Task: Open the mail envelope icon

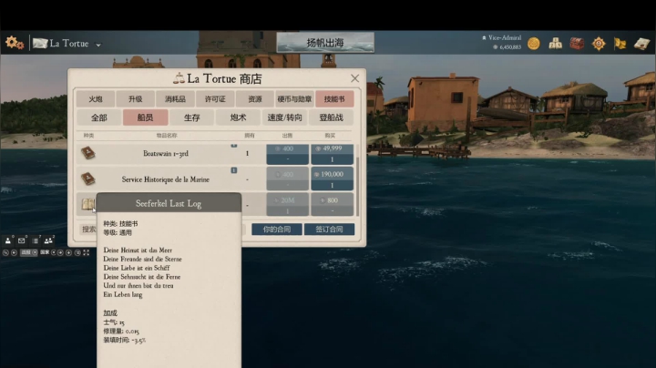Action: click(x=21, y=240)
